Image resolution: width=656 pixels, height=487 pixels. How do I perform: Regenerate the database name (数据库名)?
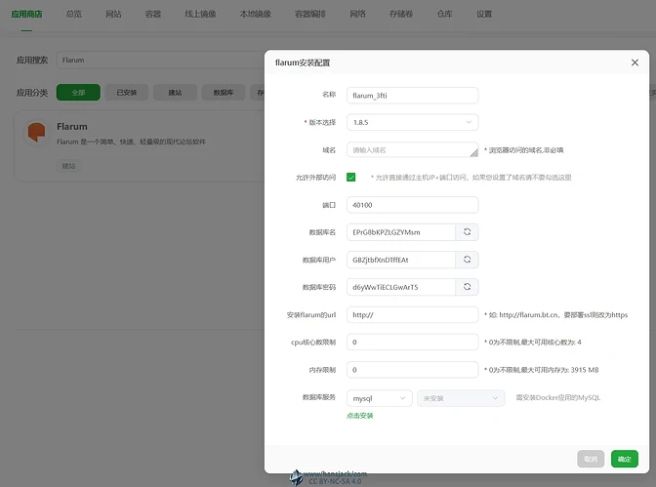467,232
